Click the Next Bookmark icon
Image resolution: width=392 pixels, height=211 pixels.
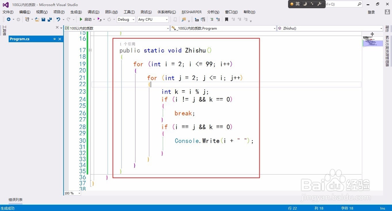tap(240, 19)
